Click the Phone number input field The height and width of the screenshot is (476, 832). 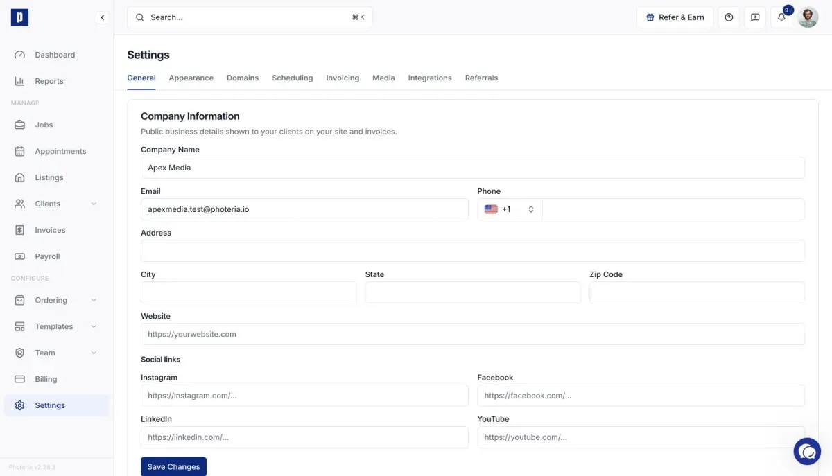tap(673, 209)
